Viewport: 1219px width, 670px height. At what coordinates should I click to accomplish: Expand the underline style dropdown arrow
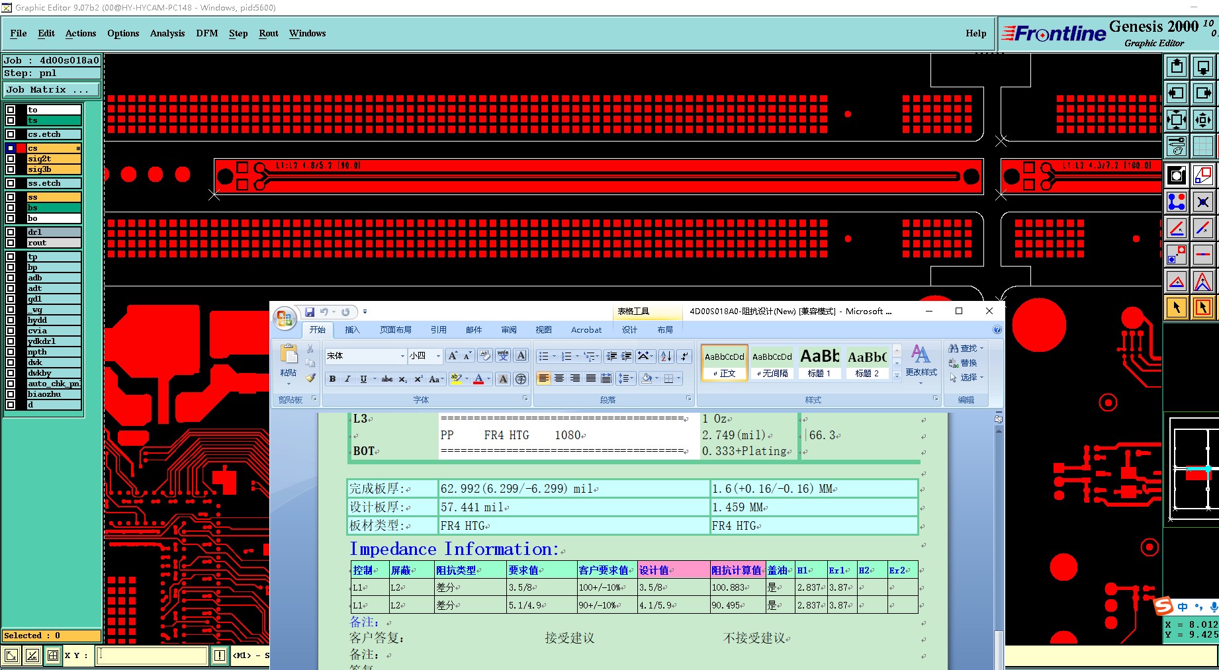(x=375, y=379)
